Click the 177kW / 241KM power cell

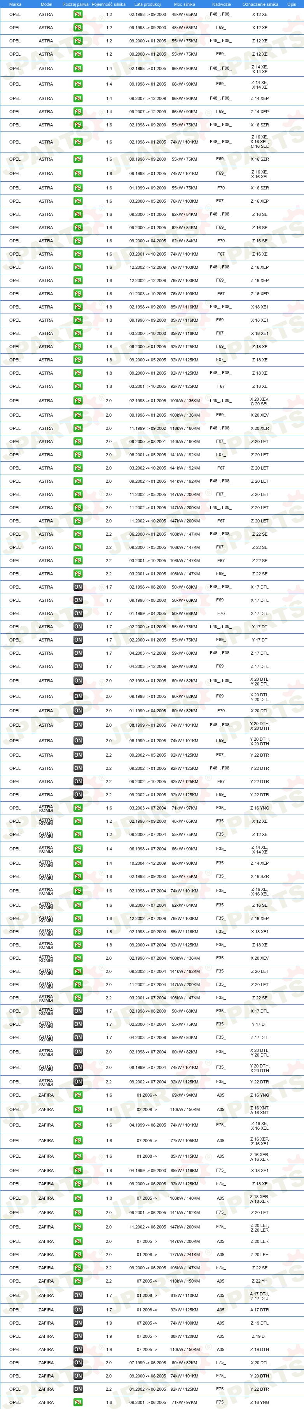(184, 1255)
